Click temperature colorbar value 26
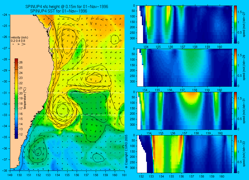249x180 pixels. tap(21, 62)
